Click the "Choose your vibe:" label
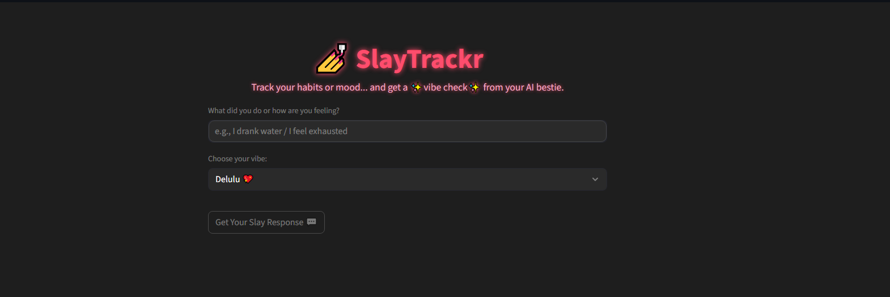Image resolution: width=890 pixels, height=297 pixels. pyautogui.click(x=238, y=158)
